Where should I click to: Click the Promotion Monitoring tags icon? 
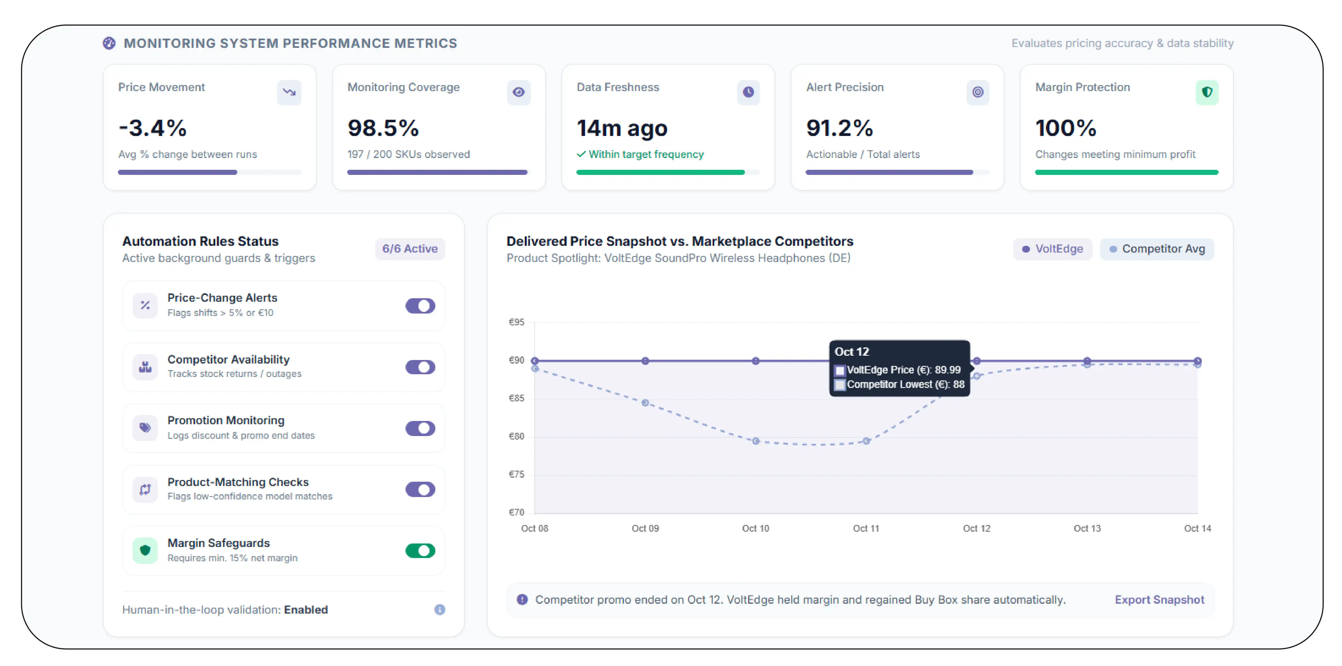[x=145, y=427]
